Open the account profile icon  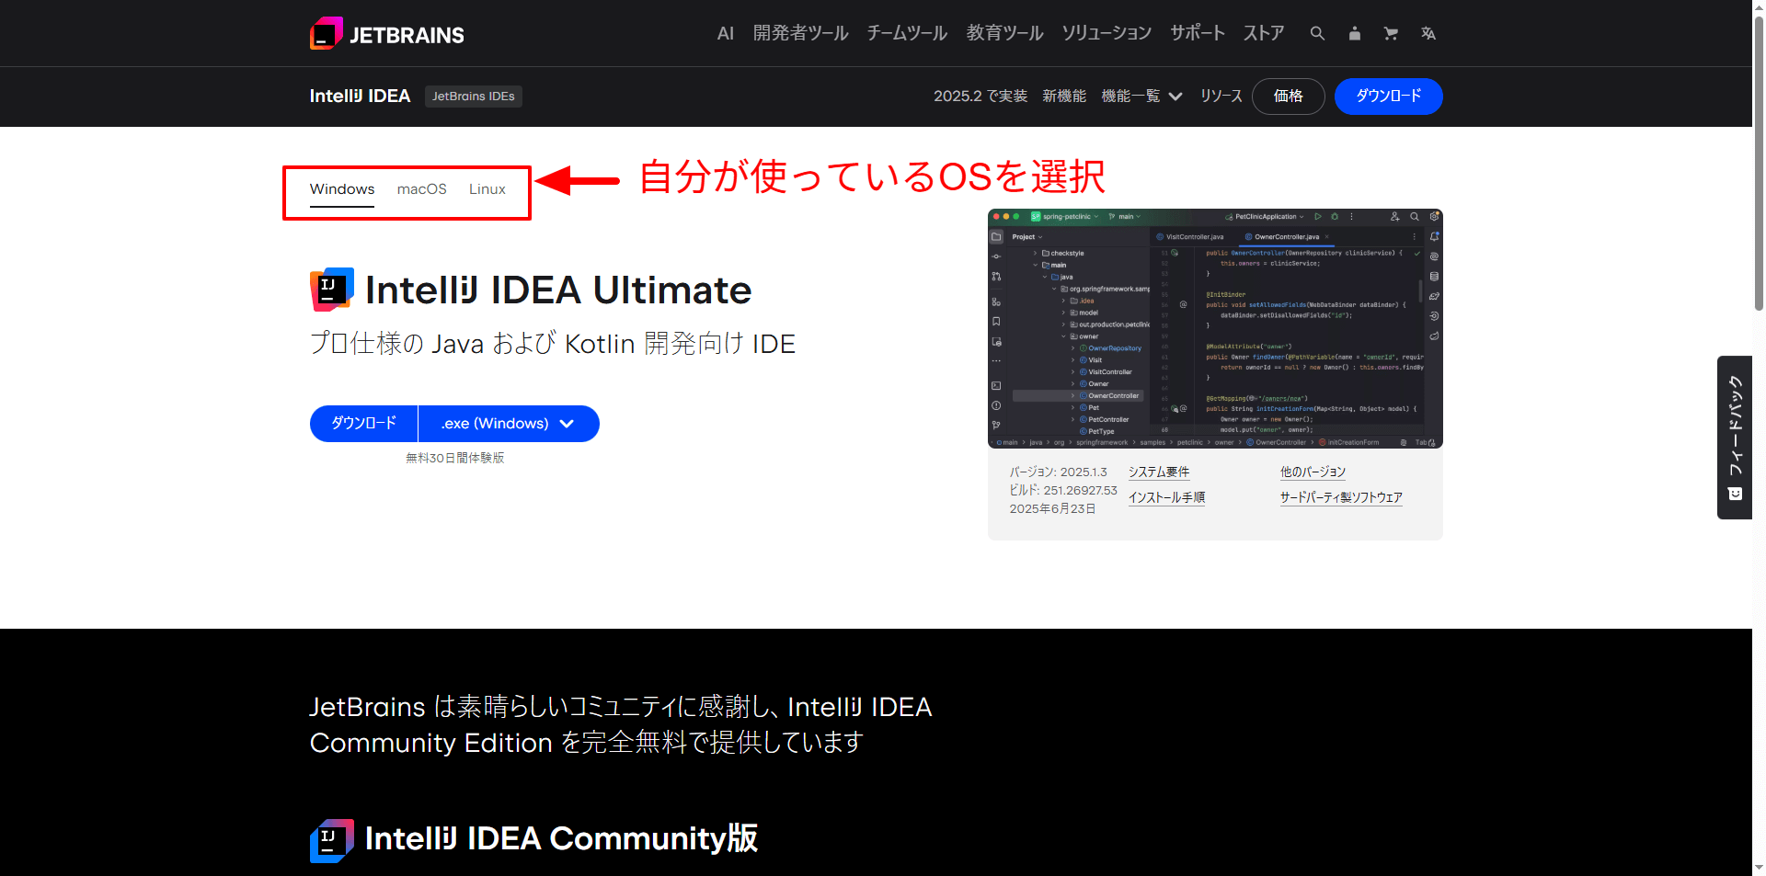click(1354, 33)
